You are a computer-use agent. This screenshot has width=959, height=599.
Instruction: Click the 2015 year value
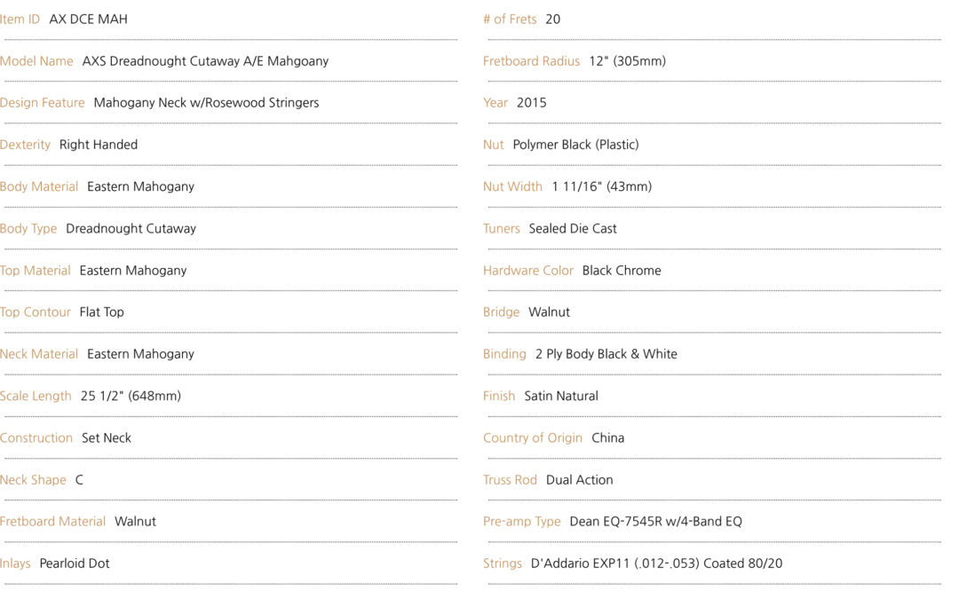click(532, 103)
